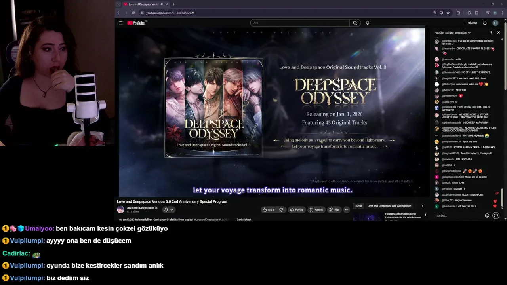Screen dimensions: 507x285
Task: Go back with browser back arrow
Action: [118, 13]
